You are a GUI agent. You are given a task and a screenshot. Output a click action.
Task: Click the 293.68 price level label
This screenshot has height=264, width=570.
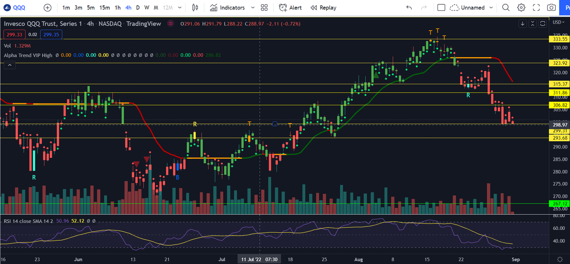click(559, 138)
